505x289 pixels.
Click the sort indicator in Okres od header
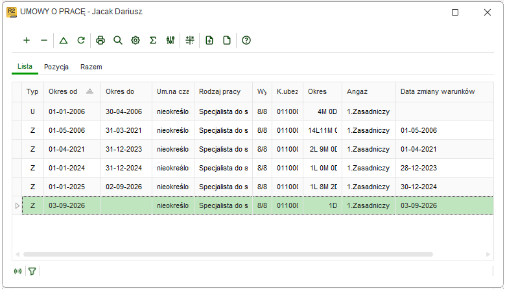point(90,91)
